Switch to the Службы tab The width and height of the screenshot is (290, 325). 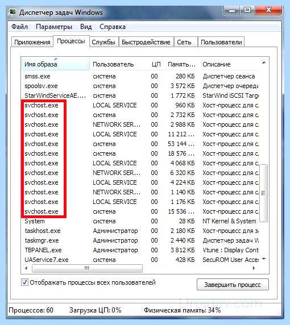[103, 42]
